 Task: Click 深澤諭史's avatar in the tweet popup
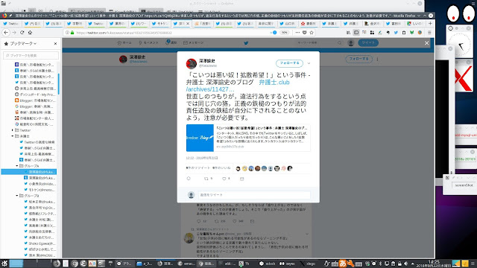coord(192,64)
